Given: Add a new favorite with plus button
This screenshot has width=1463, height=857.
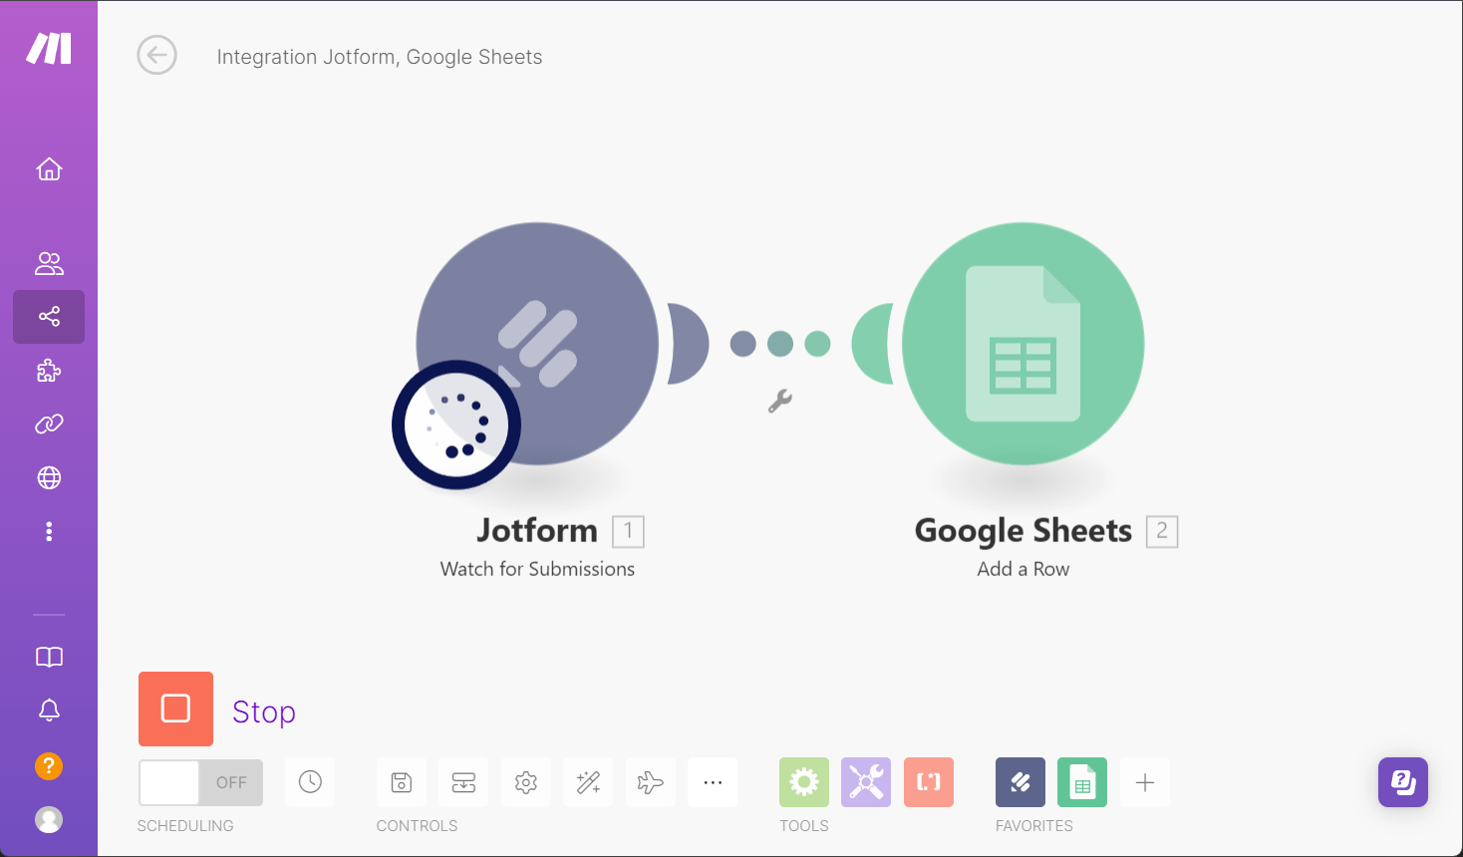Looking at the screenshot, I should click(x=1145, y=782).
